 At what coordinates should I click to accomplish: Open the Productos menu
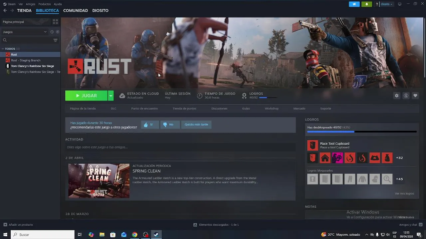pyautogui.click(x=45, y=4)
